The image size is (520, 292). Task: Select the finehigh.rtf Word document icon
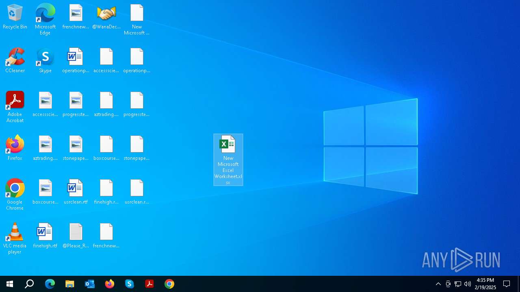pos(45,236)
